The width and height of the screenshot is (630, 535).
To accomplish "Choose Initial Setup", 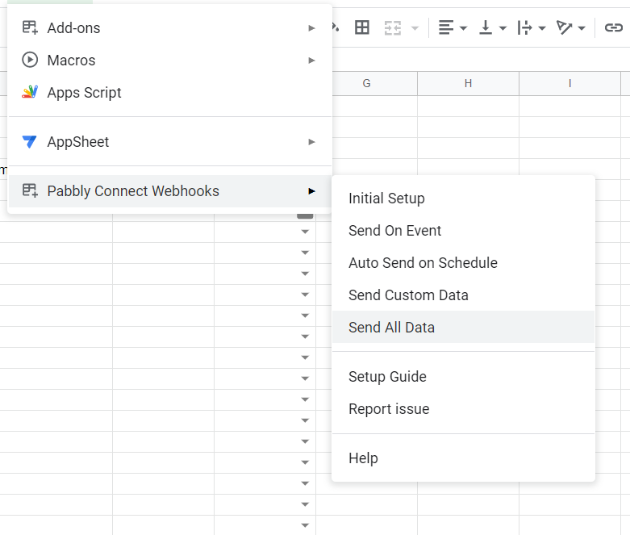I will click(463, 199).
